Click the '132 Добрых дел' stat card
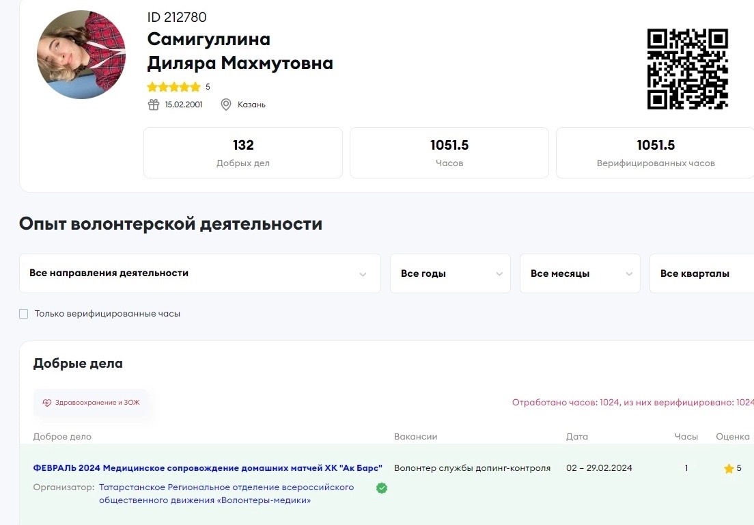 point(242,152)
